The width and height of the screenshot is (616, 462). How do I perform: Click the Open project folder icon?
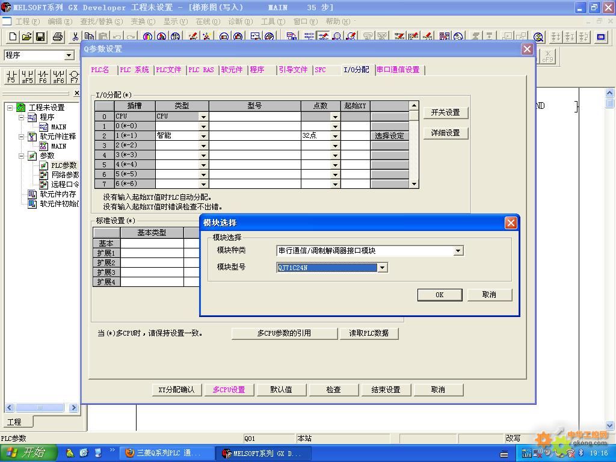click(x=26, y=37)
